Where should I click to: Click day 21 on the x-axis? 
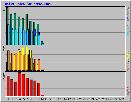click(x=84, y=99)
